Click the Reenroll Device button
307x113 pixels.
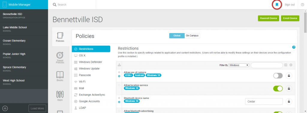click(268, 18)
